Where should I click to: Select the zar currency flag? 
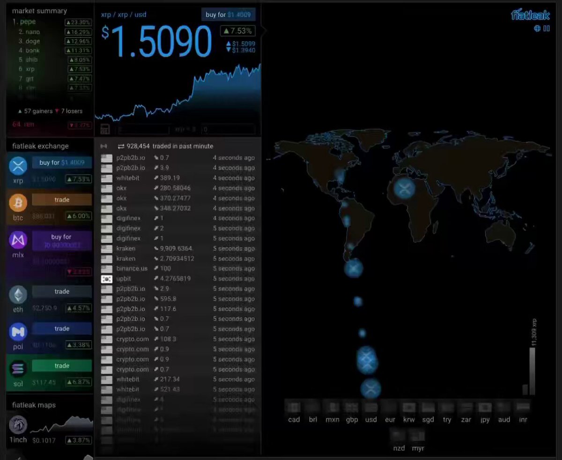point(466,407)
